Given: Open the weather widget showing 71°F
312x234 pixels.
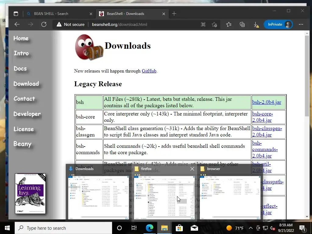Looking at the screenshot, I should [235, 228].
